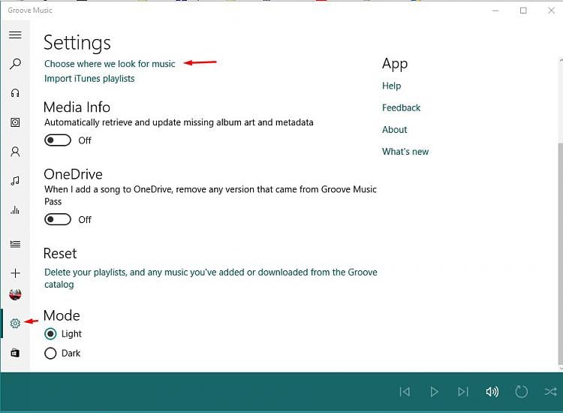Image resolution: width=563 pixels, height=413 pixels.
Task: Click the user account avatar
Action: [x=15, y=294]
